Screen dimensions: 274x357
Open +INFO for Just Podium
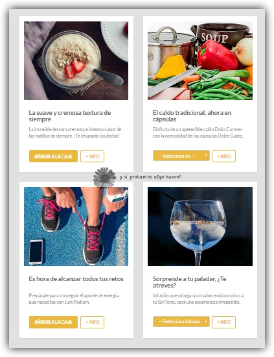(x=92, y=322)
